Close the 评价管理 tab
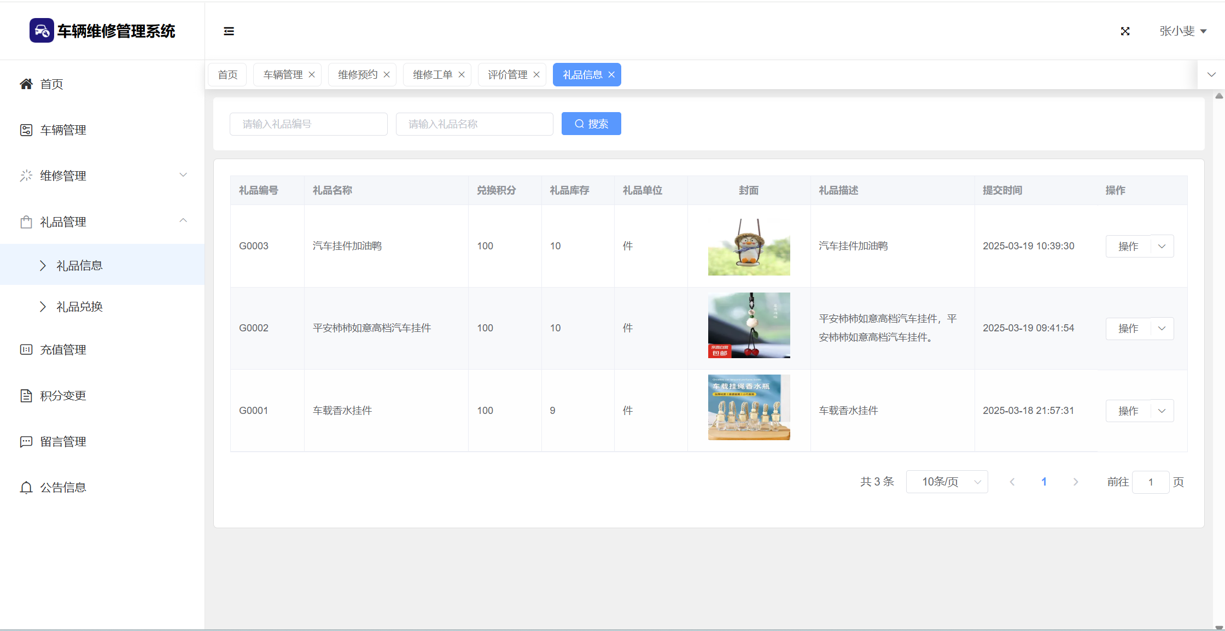The image size is (1225, 631). 536,74
